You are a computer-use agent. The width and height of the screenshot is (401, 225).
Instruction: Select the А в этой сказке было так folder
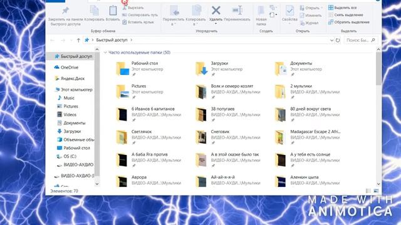[228, 160]
